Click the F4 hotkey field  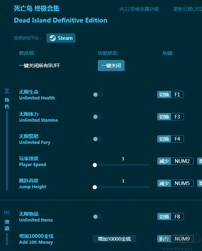177,139
